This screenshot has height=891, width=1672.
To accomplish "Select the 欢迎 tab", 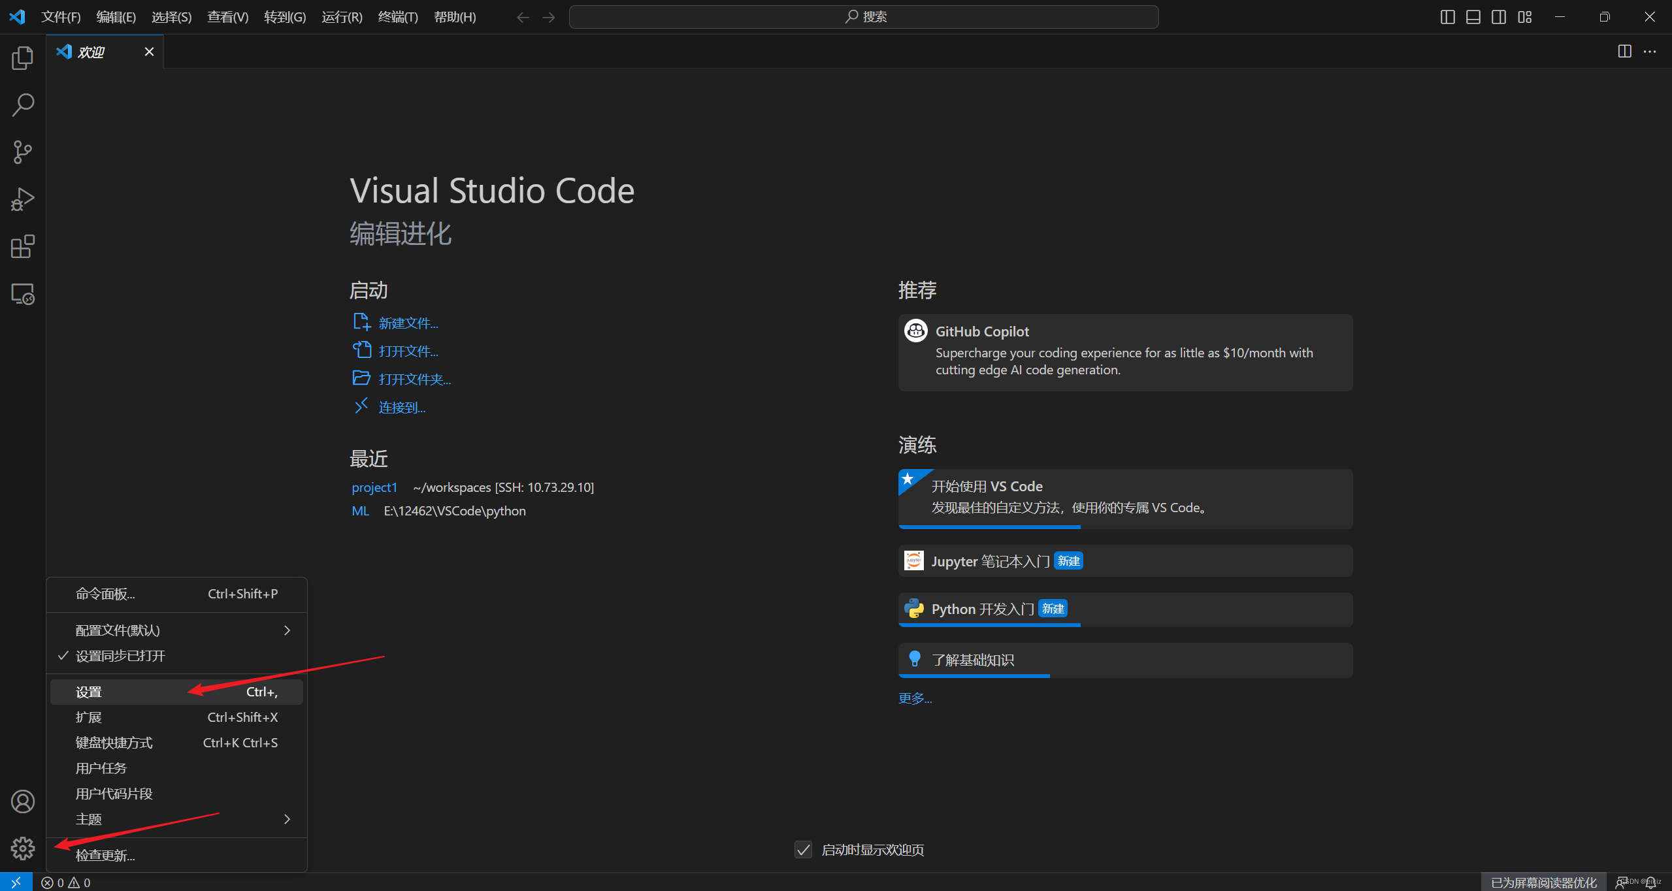I will tap(91, 51).
